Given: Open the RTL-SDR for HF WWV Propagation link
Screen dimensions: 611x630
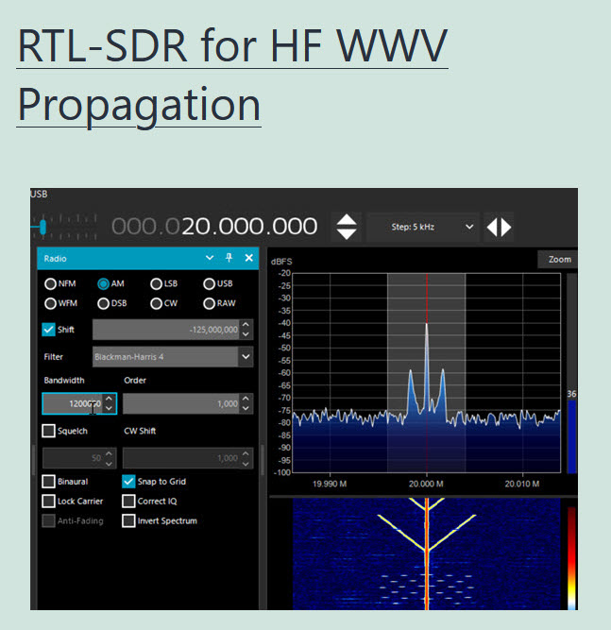Looking at the screenshot, I should [232, 75].
